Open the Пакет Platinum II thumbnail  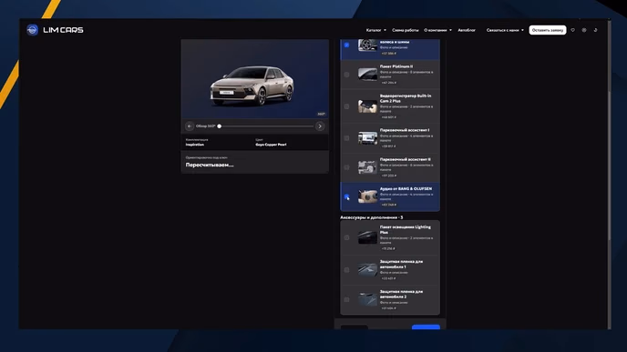(x=367, y=75)
